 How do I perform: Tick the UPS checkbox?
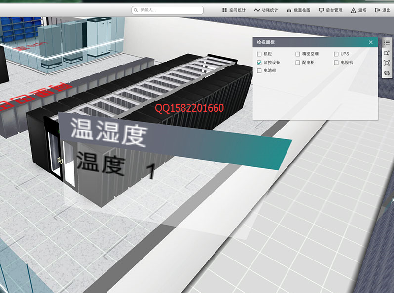(x=336, y=54)
